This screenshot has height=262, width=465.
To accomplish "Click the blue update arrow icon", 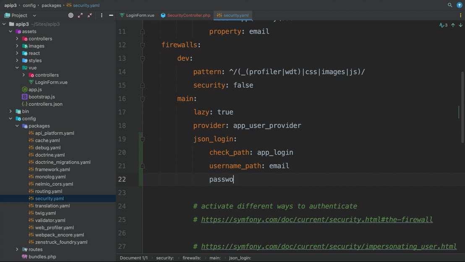I will click(x=460, y=5).
